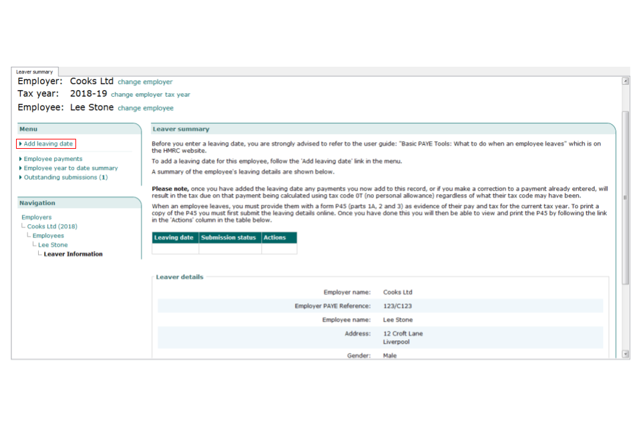
Task: Select Leaver Information in navigation tree
Action: pos(73,254)
